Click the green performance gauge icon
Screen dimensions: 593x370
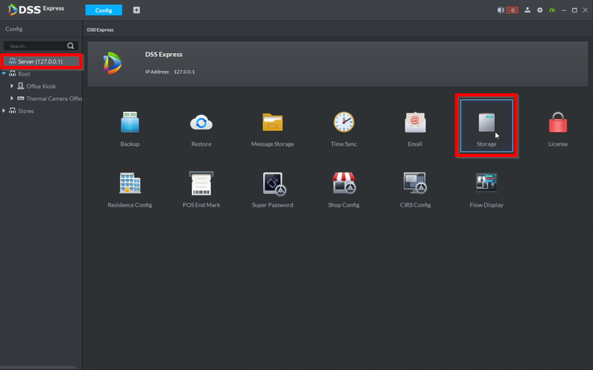552,10
